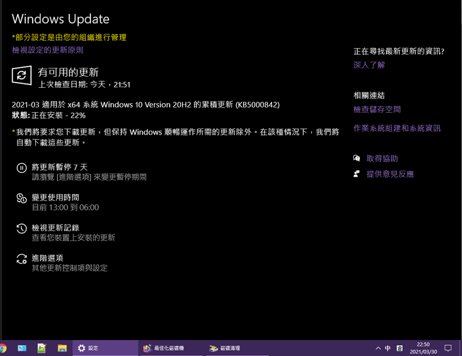Open 取得協助 link
Viewport: 462px width, 356px height.
point(382,158)
